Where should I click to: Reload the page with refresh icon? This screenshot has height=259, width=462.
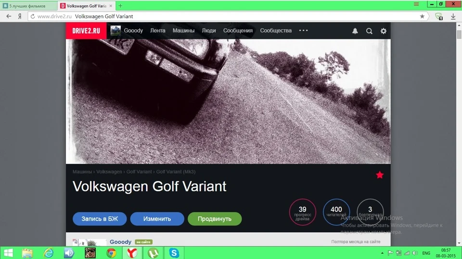(x=33, y=16)
